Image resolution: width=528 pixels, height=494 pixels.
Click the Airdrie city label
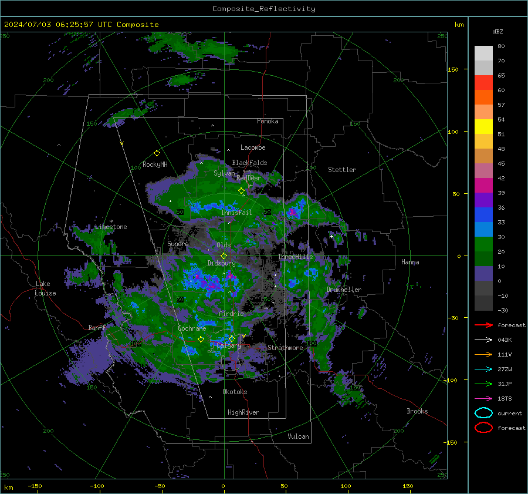(x=231, y=314)
